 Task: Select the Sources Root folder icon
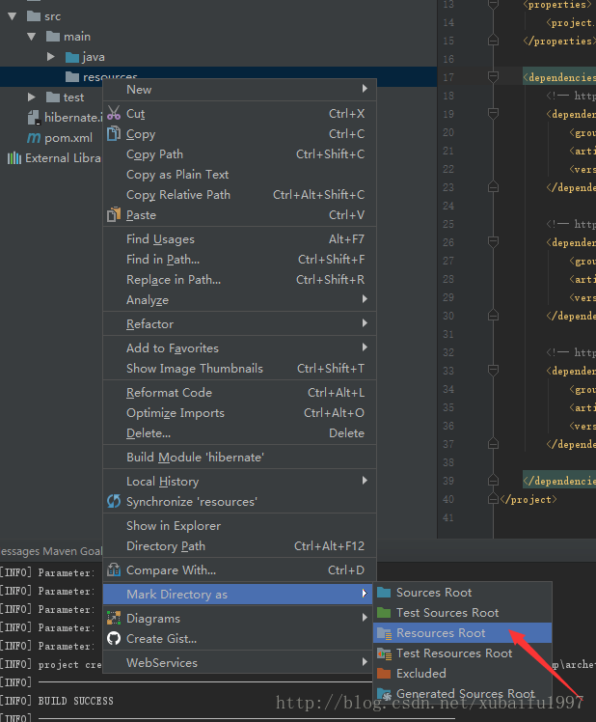[384, 593]
